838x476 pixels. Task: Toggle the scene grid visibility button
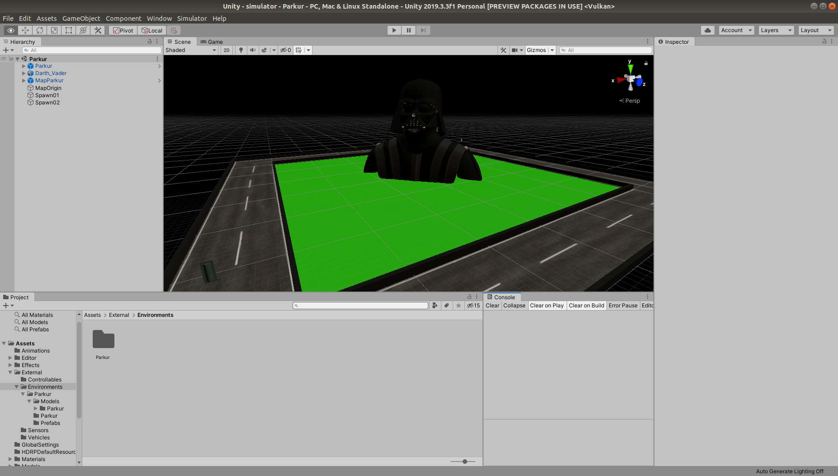coord(299,50)
